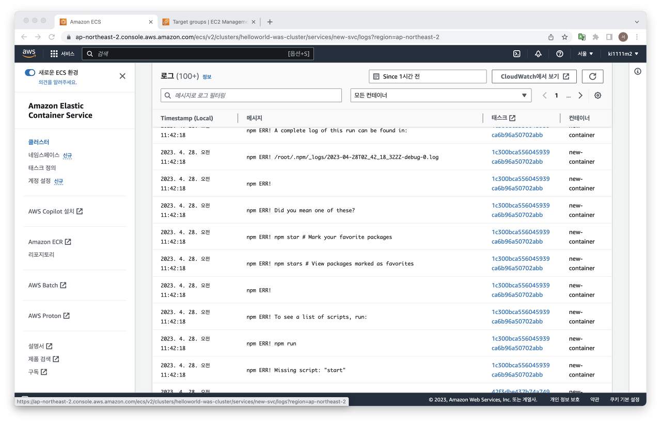Click the AWS top search box
This screenshot has width=661, height=424.
click(198, 54)
